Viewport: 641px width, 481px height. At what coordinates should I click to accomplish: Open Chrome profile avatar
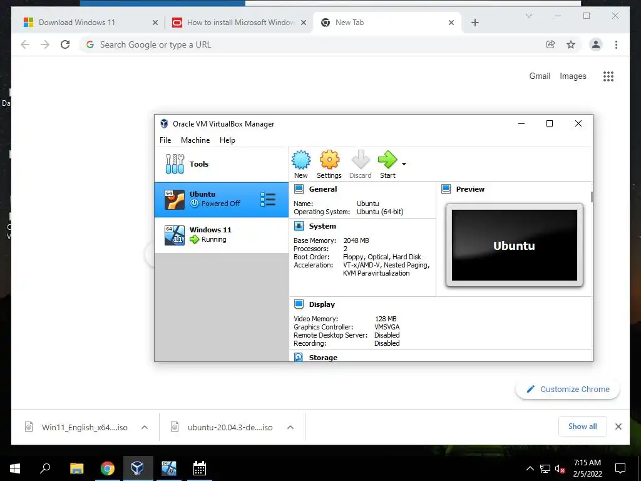pos(596,44)
